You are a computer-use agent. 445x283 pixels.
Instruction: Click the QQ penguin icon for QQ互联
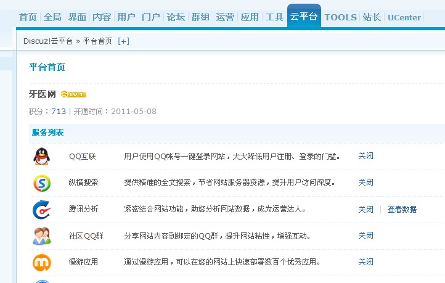42,157
